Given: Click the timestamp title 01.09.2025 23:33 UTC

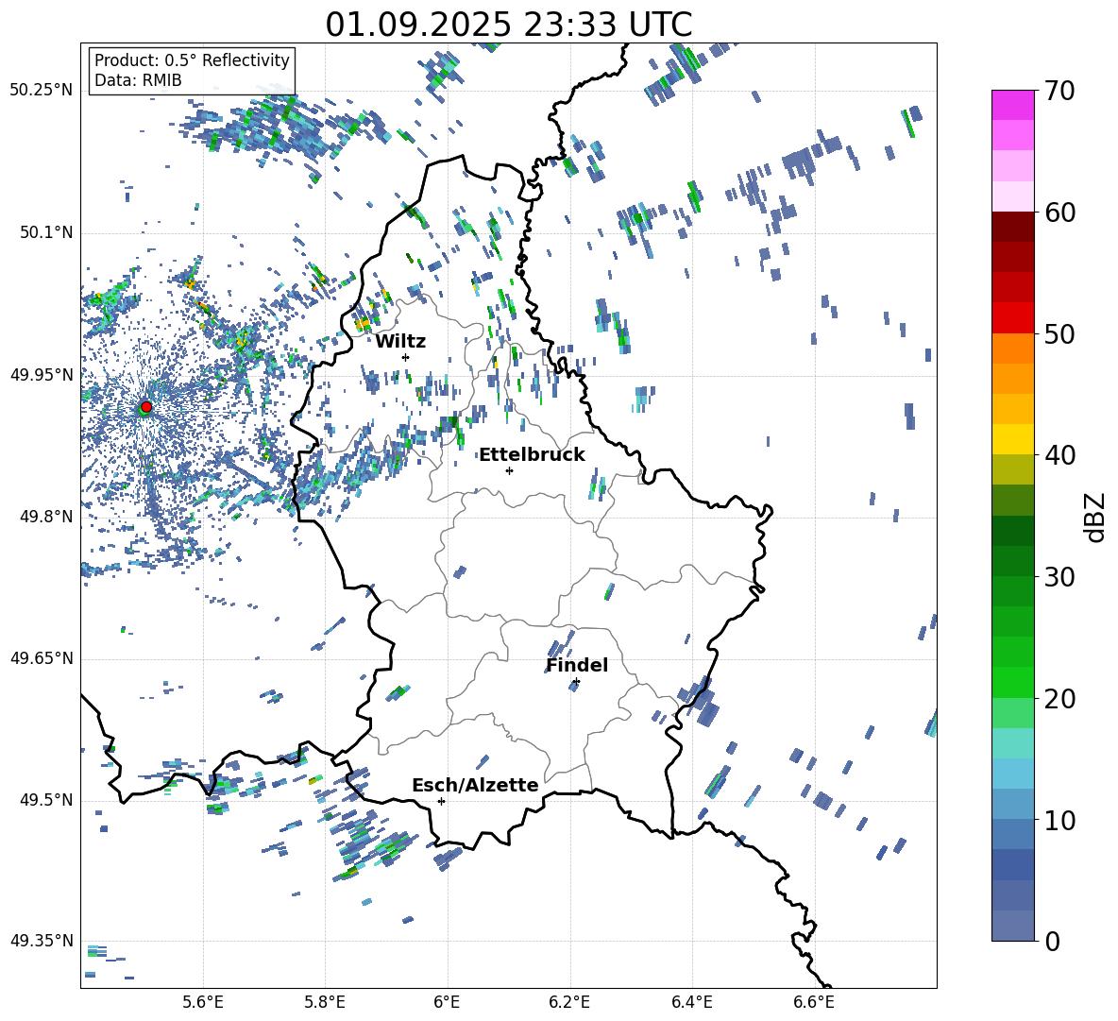Looking at the screenshot, I should click(x=508, y=25).
